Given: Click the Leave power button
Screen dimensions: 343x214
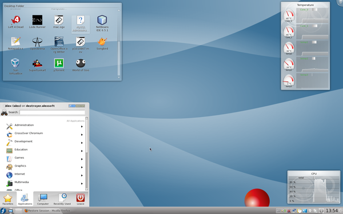Looking at the screenshot, I should pyautogui.click(x=80, y=199).
